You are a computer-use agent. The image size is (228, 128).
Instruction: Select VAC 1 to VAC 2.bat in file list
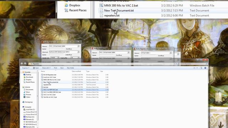click(74, 95)
